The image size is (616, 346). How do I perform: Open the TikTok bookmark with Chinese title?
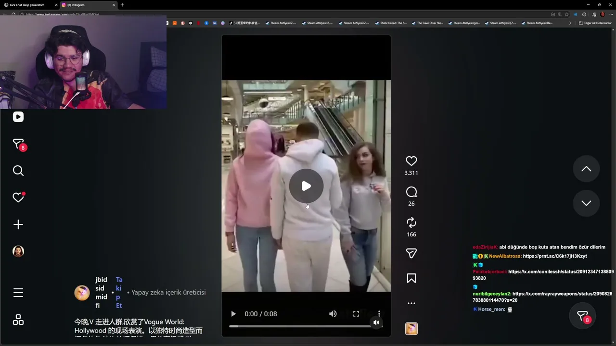point(244,23)
